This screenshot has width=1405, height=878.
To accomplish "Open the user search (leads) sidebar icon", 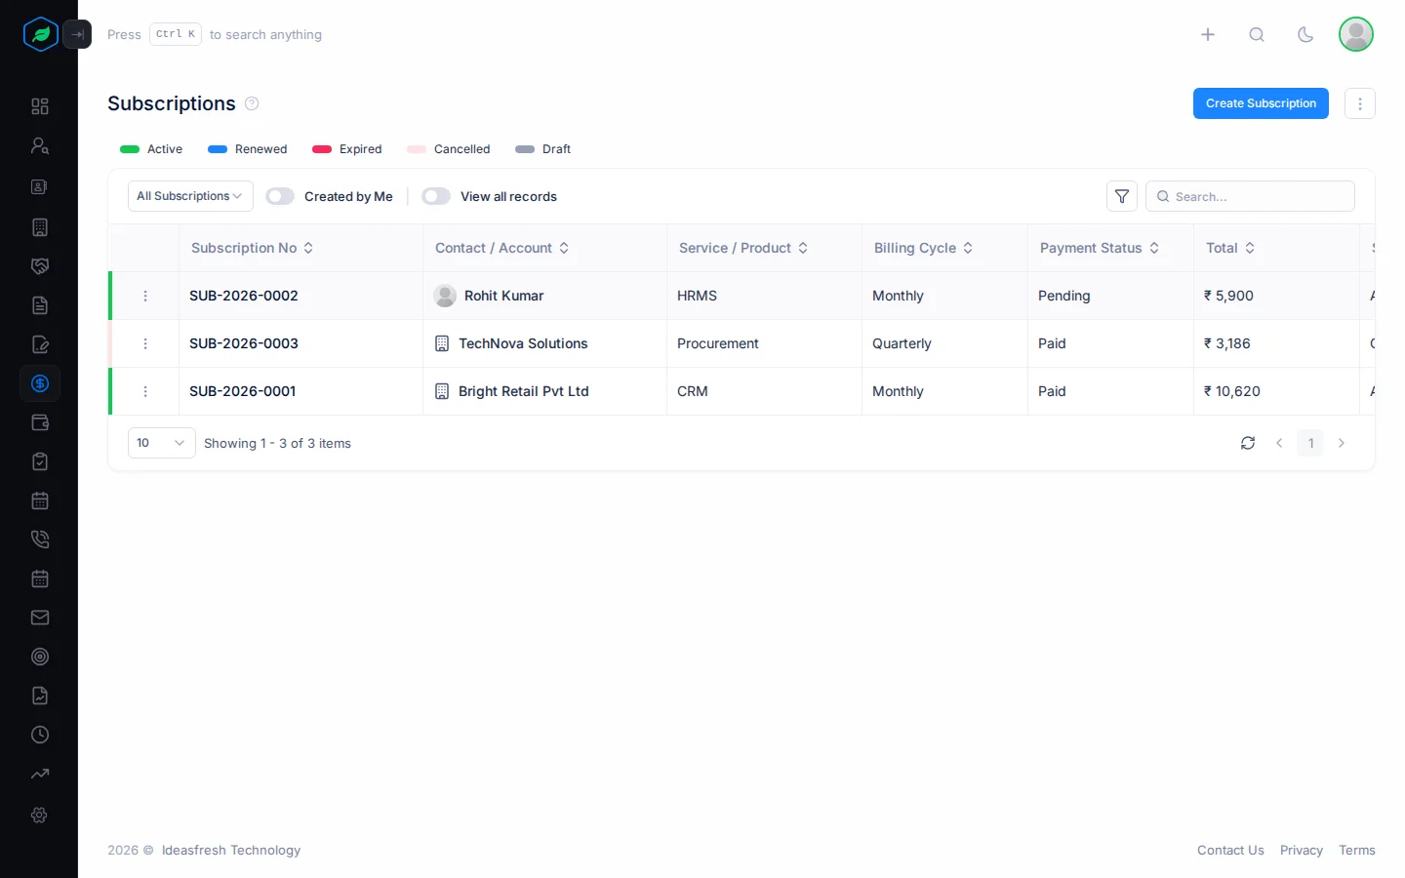I will pos(40,145).
